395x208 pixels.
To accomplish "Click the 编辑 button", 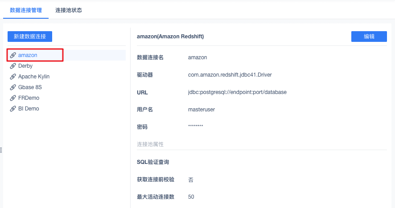I will (369, 37).
